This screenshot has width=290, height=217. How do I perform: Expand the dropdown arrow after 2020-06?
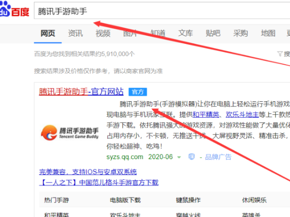point(179,157)
